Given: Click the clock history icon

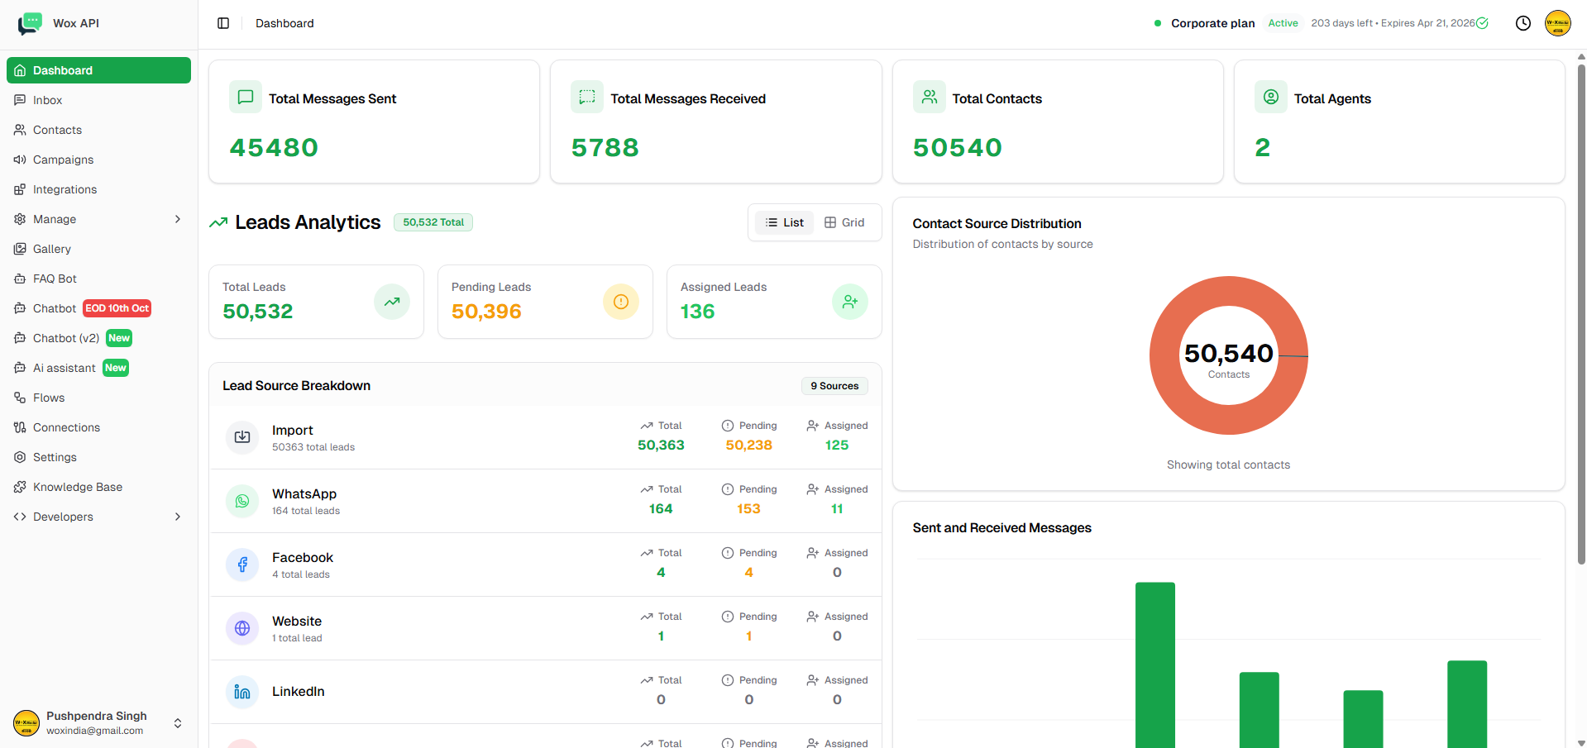Looking at the screenshot, I should (x=1522, y=23).
